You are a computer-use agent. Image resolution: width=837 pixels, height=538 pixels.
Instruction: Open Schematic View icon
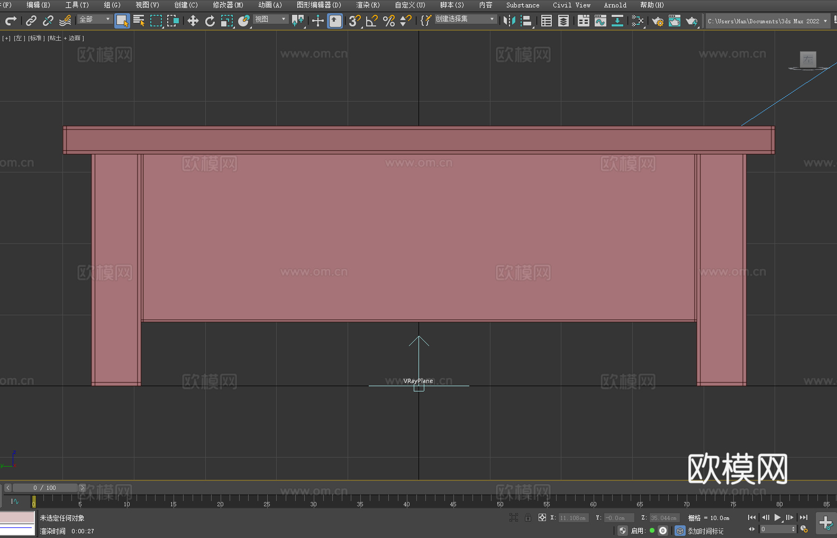tap(617, 21)
